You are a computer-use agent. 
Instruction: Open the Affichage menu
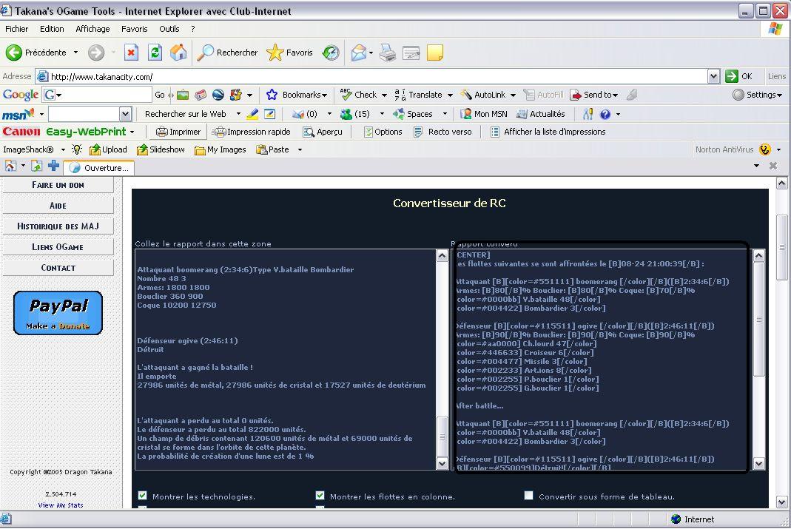(x=92, y=29)
